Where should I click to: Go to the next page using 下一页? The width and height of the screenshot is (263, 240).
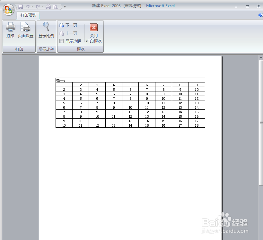click(x=68, y=25)
